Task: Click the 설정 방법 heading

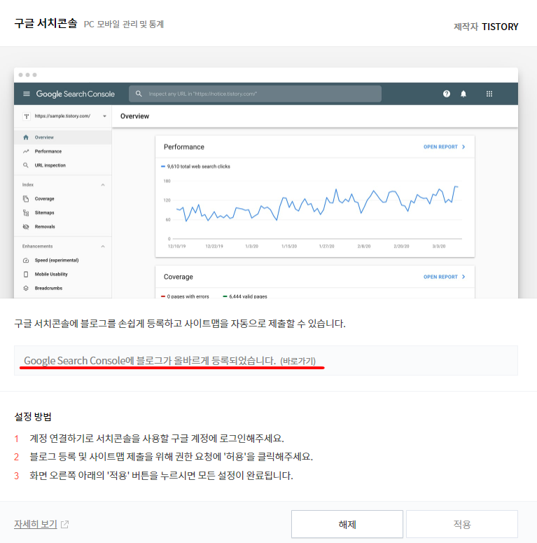Action: (x=33, y=416)
